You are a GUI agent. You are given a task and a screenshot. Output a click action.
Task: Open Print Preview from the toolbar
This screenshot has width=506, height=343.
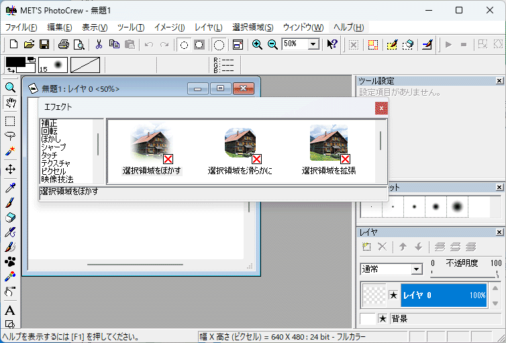click(x=79, y=44)
